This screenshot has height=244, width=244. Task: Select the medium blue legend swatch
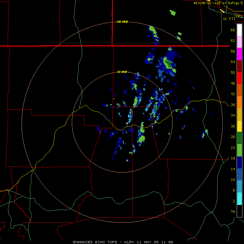pos(239,174)
